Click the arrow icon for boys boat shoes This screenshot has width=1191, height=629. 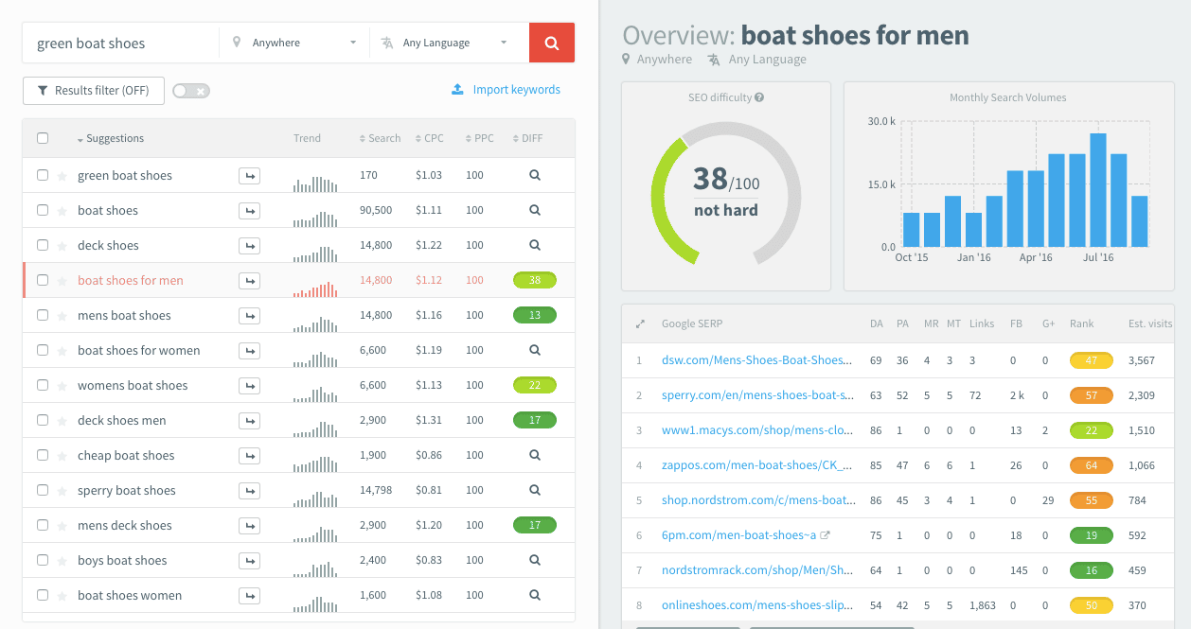250,561
